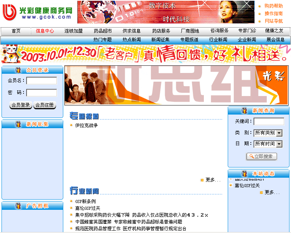Screen dimensions: 291x234
Task: Click the gift icon beside 本站动态
Action: point(244,174)
